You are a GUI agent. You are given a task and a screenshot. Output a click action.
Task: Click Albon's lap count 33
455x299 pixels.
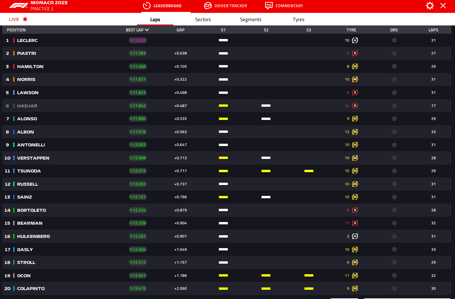pyautogui.click(x=434, y=132)
